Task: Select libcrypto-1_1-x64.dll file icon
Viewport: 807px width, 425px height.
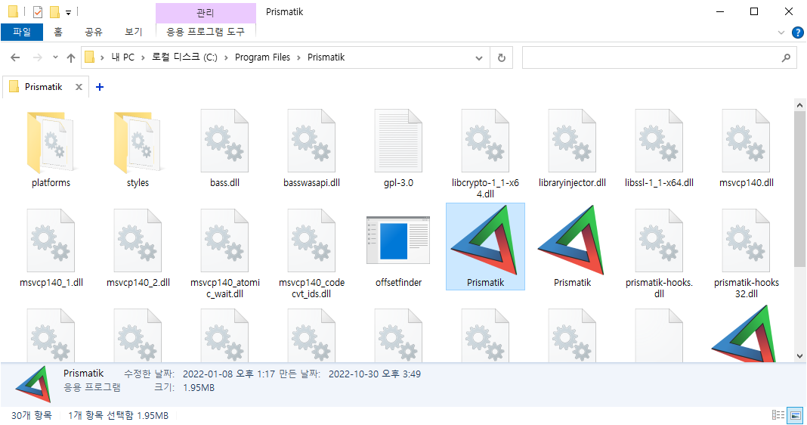Action: coord(485,141)
